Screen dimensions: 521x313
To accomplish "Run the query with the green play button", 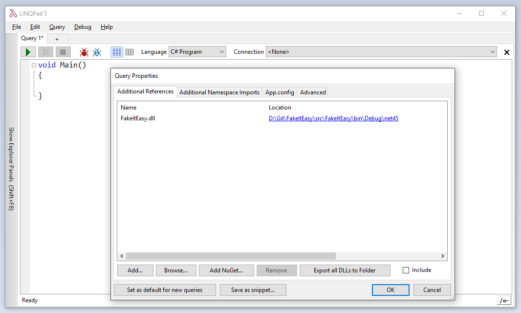I will (x=28, y=52).
